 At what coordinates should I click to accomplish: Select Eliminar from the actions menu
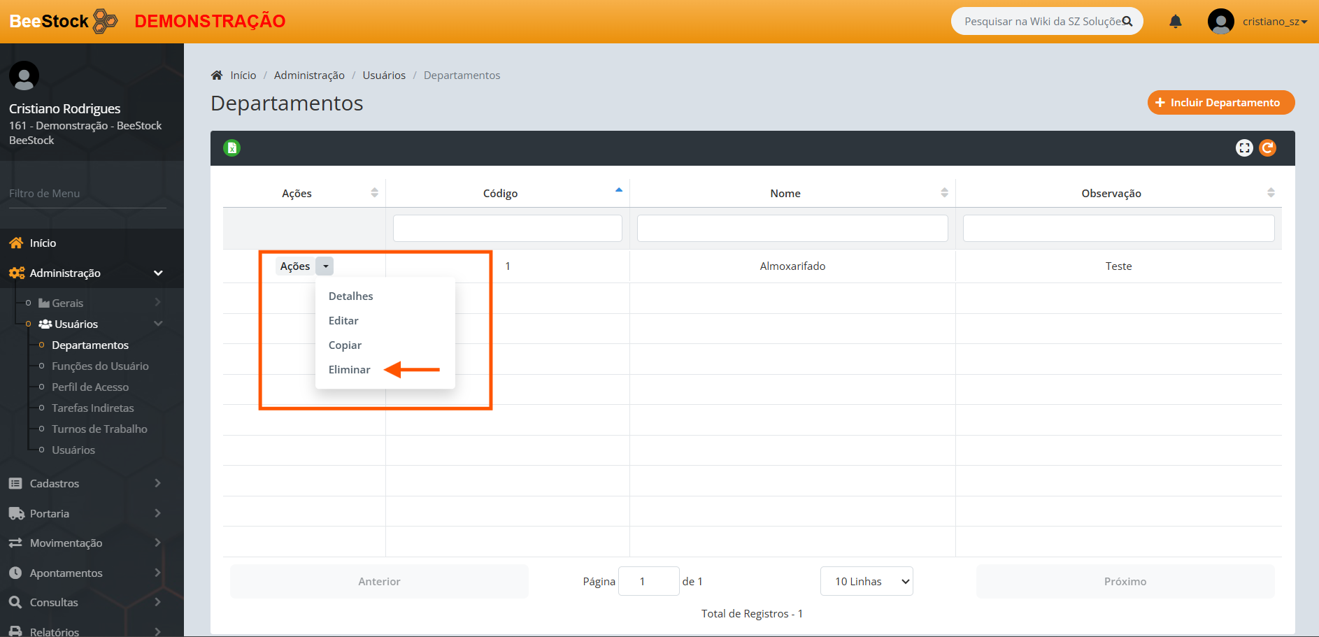click(349, 370)
